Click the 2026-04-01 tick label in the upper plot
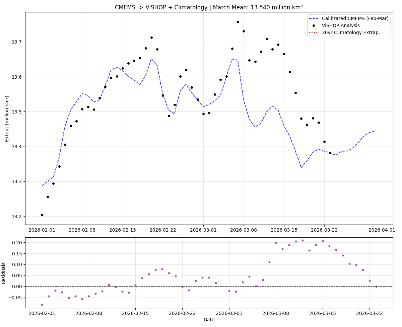The height and width of the screenshot is (327, 402). [x=382, y=230]
